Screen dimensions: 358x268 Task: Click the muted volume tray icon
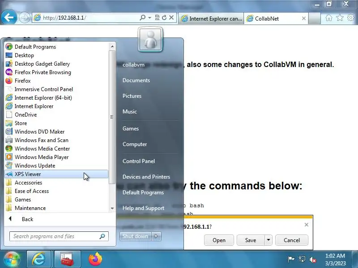(x=312, y=260)
